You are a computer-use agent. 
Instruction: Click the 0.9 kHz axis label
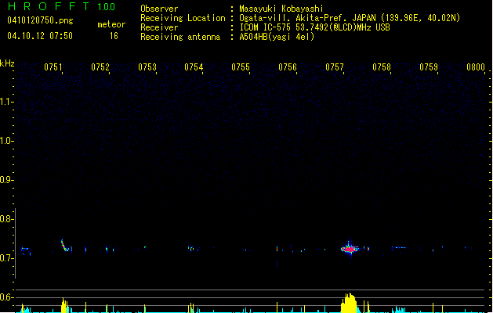pyautogui.click(x=6, y=180)
